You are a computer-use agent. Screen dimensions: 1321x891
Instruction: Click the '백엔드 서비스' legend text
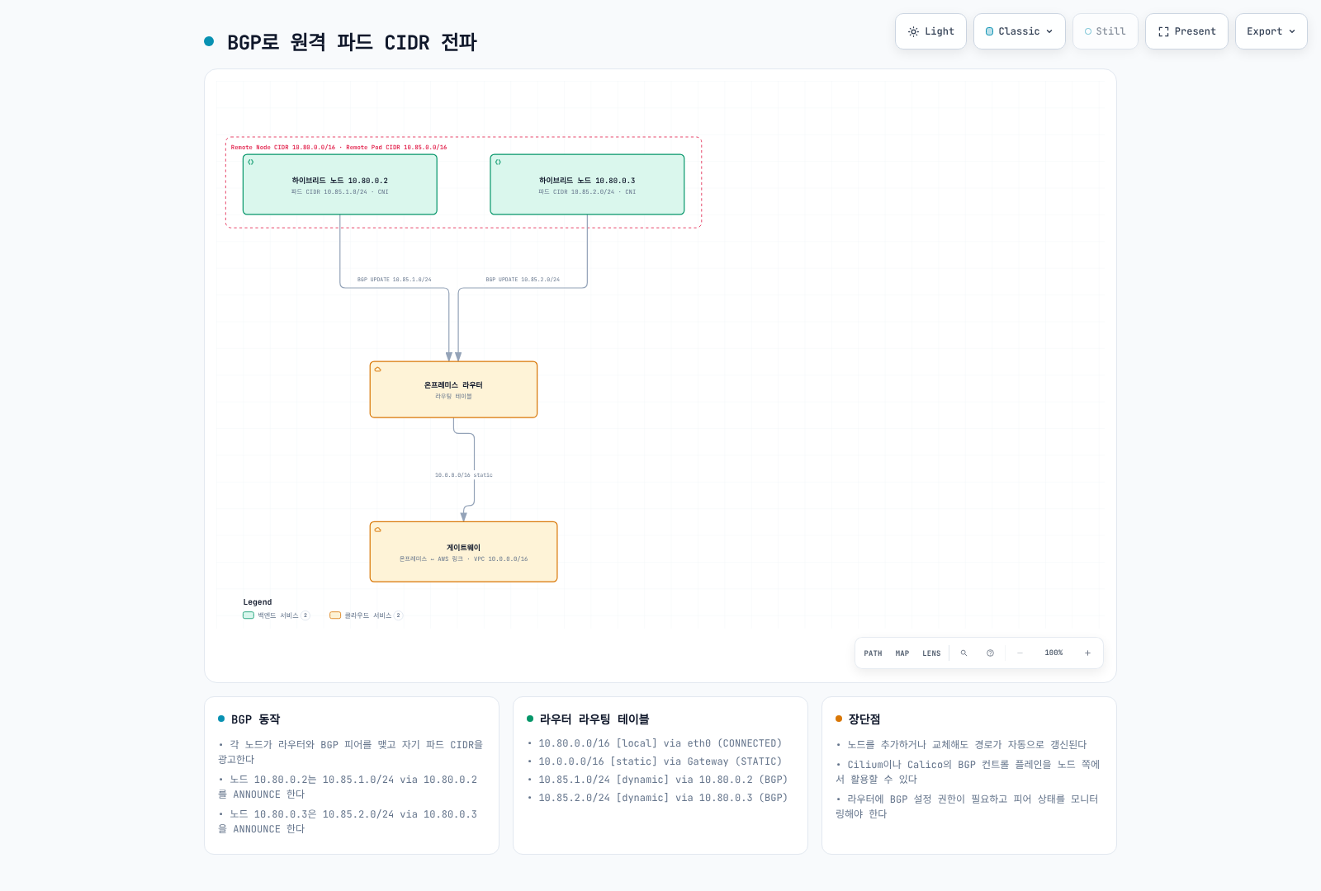click(x=277, y=615)
